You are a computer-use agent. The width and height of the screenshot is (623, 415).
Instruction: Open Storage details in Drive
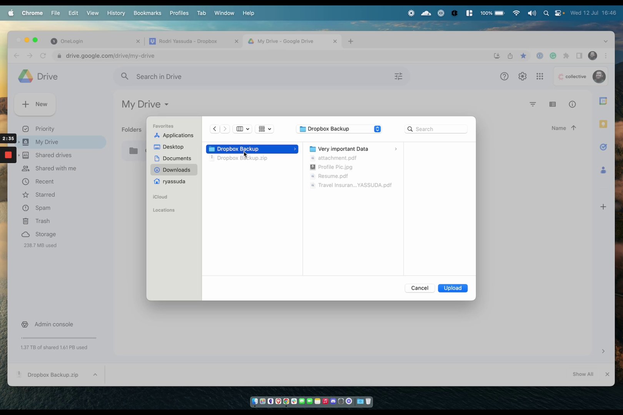point(45,234)
